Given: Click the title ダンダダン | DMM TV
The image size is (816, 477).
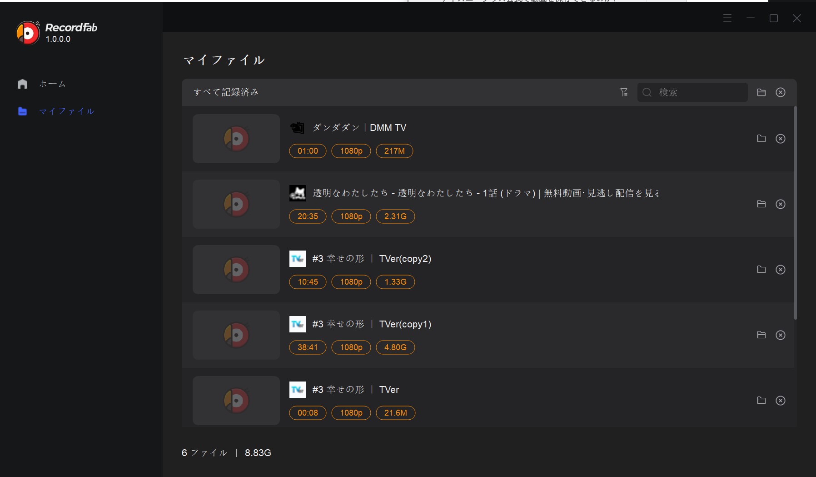Looking at the screenshot, I should pos(359,128).
